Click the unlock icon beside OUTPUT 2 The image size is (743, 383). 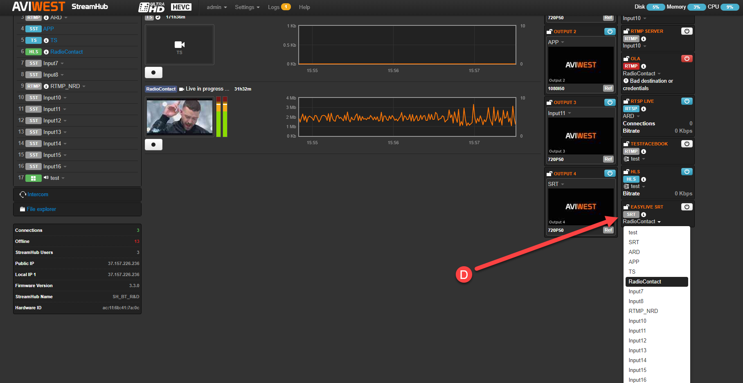549,32
